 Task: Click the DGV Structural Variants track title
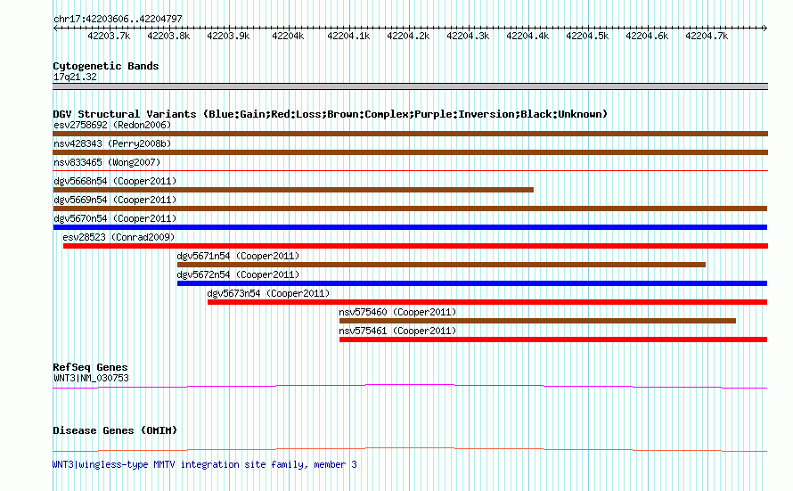tap(330, 114)
